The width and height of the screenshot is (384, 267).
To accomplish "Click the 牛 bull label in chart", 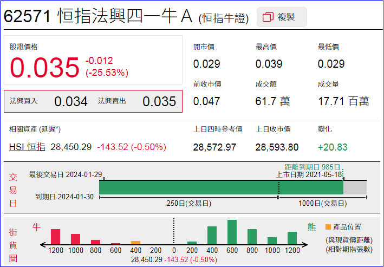I will click(36, 227).
